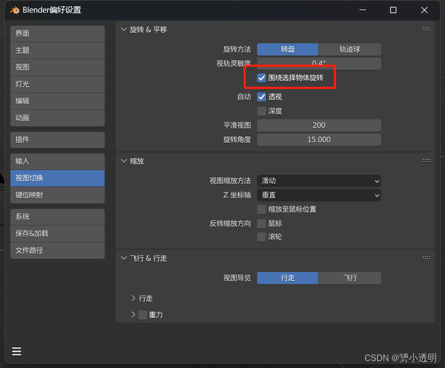Collapse the 飞行 & 行走 panel

coord(124,258)
